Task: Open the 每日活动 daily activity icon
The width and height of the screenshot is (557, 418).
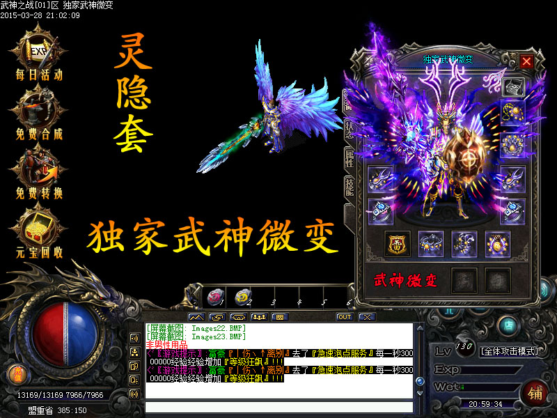Action: (38, 54)
